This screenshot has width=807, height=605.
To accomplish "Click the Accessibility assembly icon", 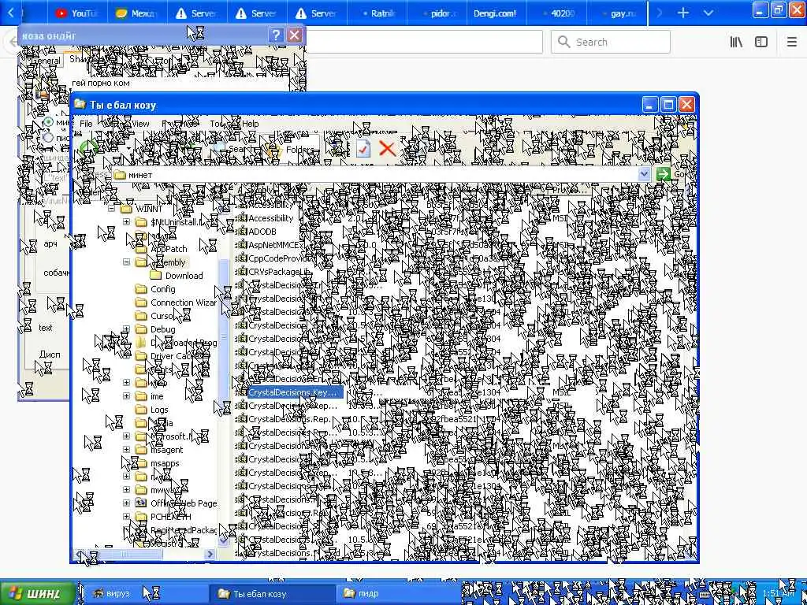I will (x=241, y=218).
